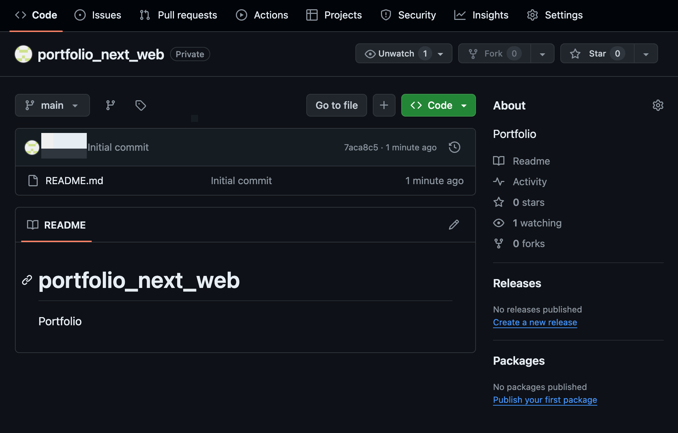
Task: Open the About section gear settings
Action: pos(658,105)
